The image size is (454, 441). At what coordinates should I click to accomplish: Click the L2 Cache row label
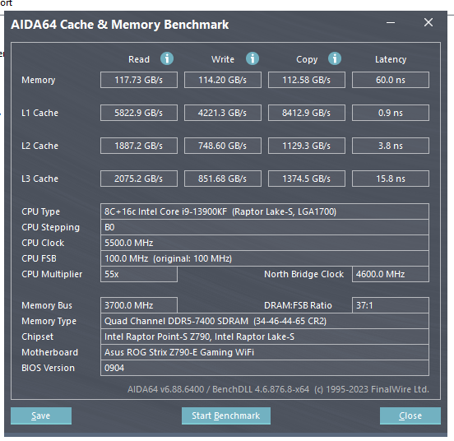click(40, 146)
